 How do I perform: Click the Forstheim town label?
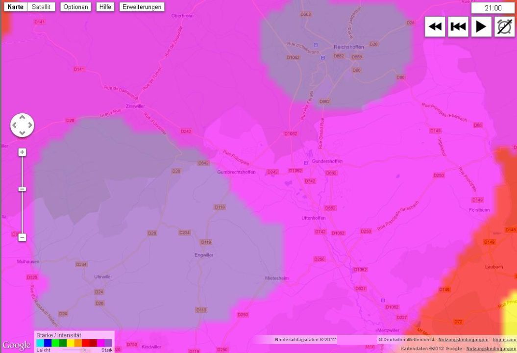479,210
